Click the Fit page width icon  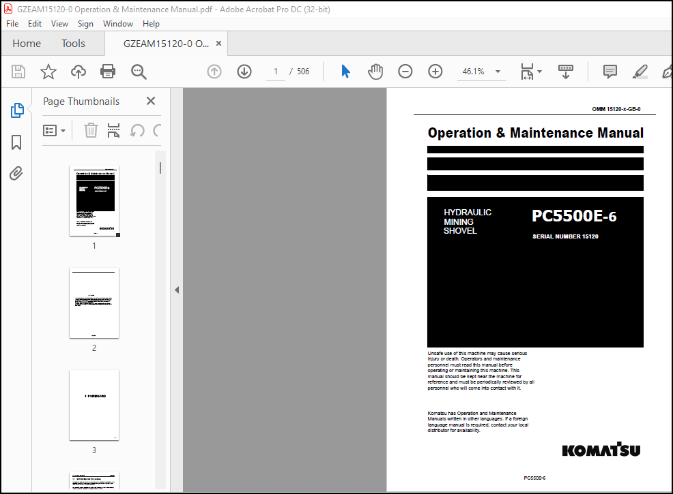pyautogui.click(x=527, y=72)
